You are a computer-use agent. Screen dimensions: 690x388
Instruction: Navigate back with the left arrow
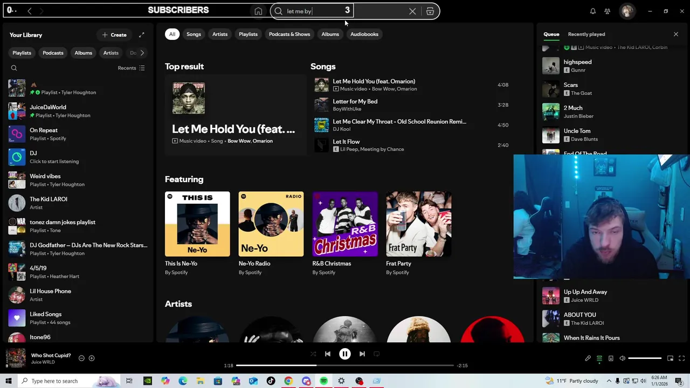(x=29, y=11)
